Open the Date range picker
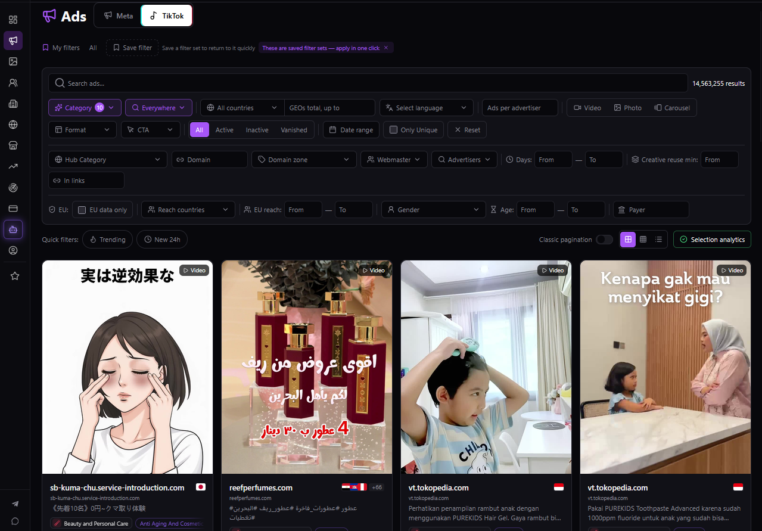 tap(352, 130)
